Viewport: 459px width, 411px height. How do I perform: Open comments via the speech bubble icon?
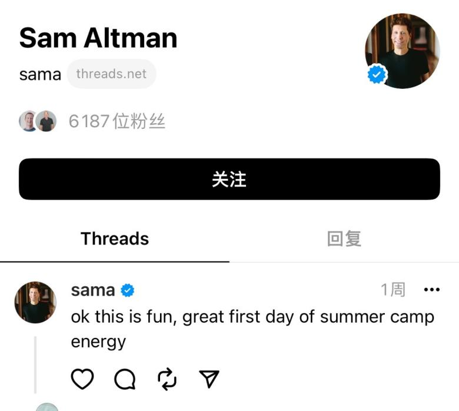pos(125,379)
